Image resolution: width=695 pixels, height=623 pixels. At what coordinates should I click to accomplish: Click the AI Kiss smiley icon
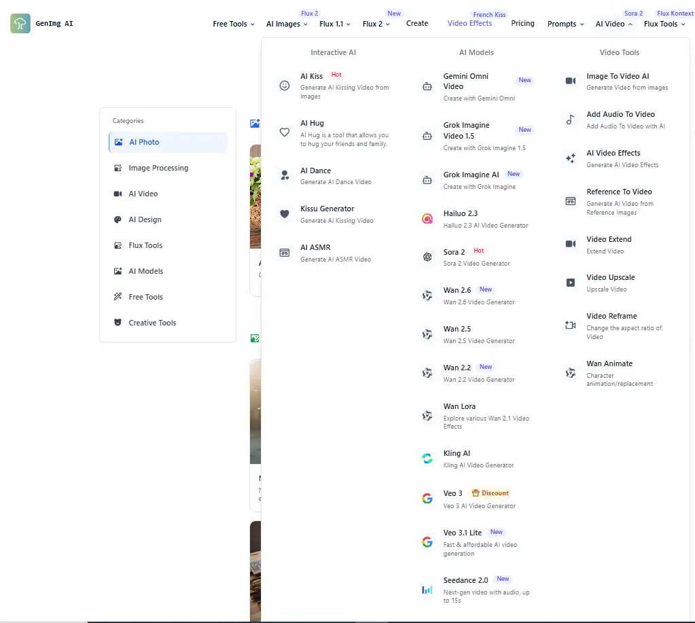pos(285,86)
